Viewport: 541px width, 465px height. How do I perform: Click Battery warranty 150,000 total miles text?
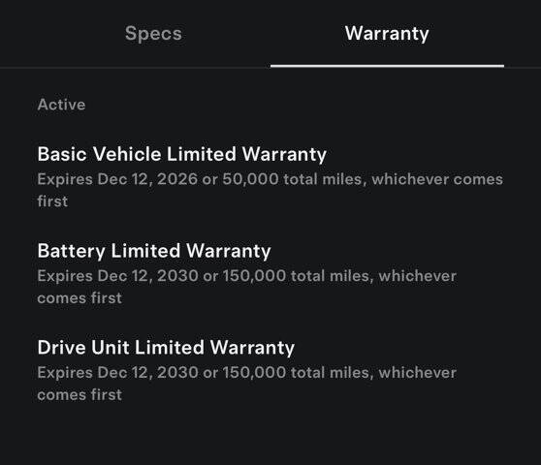pos(296,276)
